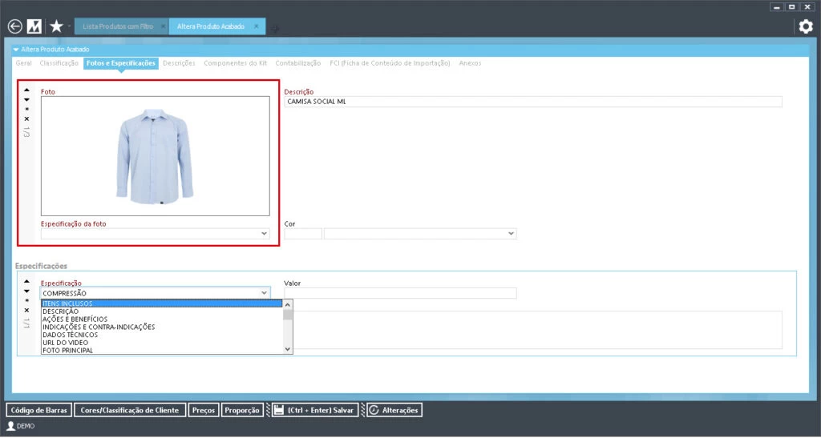
Task: Go to previous photo with up arrow
Action: tap(26, 90)
